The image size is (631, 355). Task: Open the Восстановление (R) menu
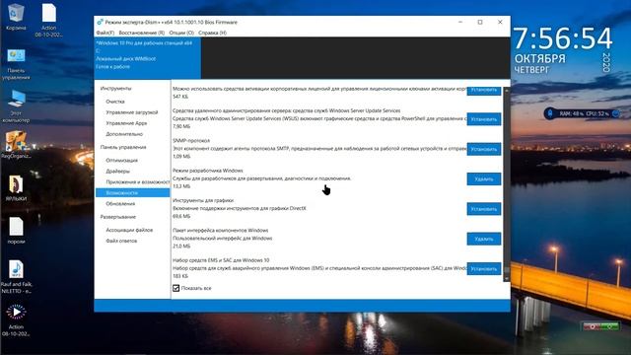pyautogui.click(x=142, y=33)
